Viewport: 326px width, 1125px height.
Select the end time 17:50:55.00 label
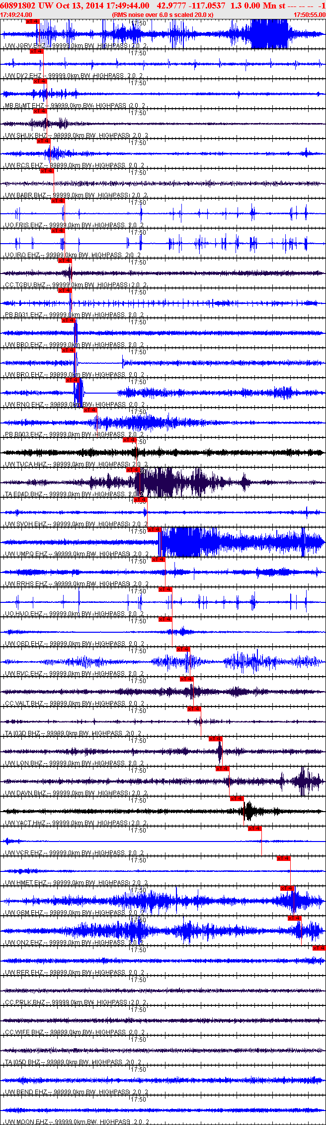(x=310, y=15)
